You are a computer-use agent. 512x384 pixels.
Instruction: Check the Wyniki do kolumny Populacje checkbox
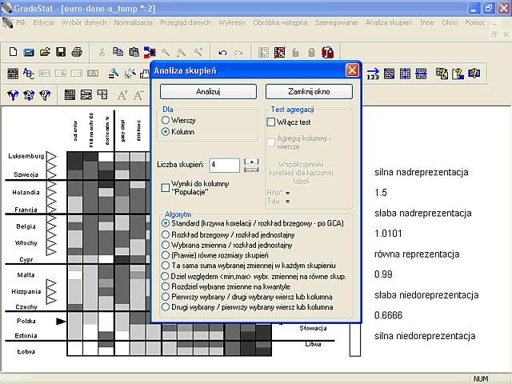166,187
